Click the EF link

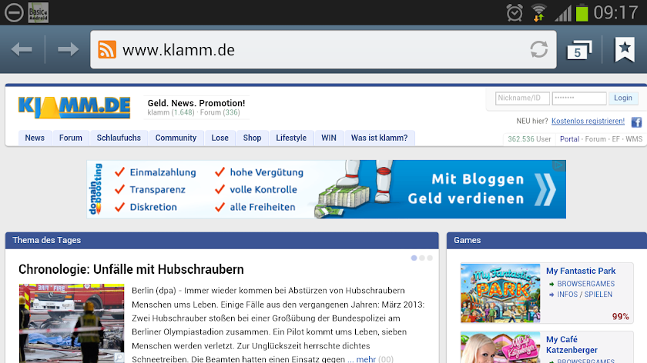click(615, 139)
